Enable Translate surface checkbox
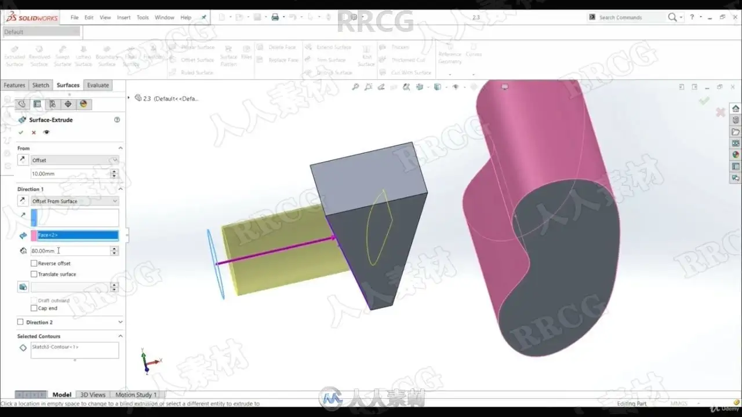Screen dimensions: 742x417 click(x=34, y=274)
